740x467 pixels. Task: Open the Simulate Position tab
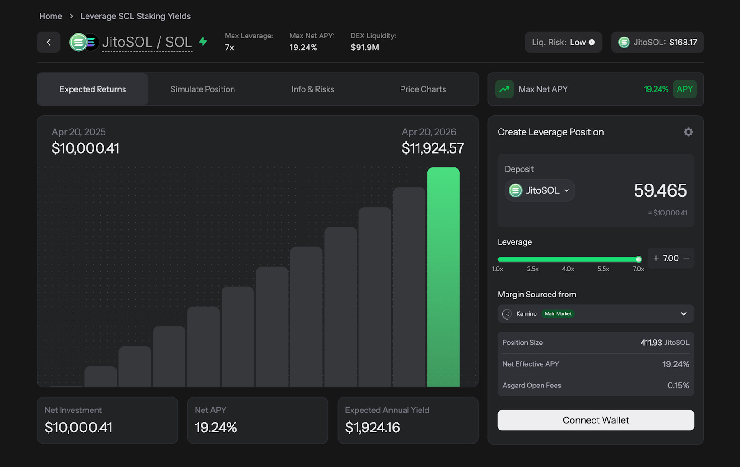[x=203, y=89]
